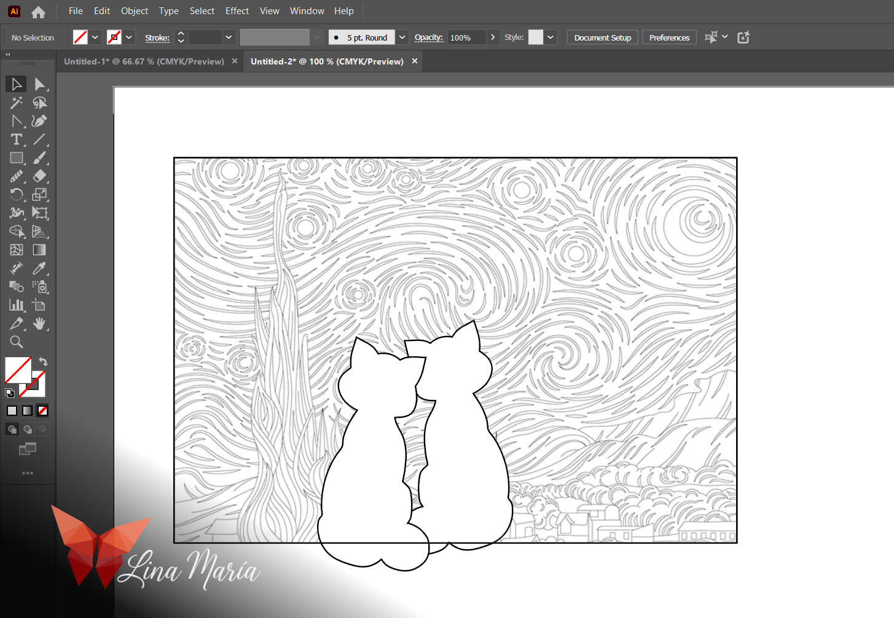The width and height of the screenshot is (894, 618).
Task: Open stroke weight dropdown
Action: [229, 37]
